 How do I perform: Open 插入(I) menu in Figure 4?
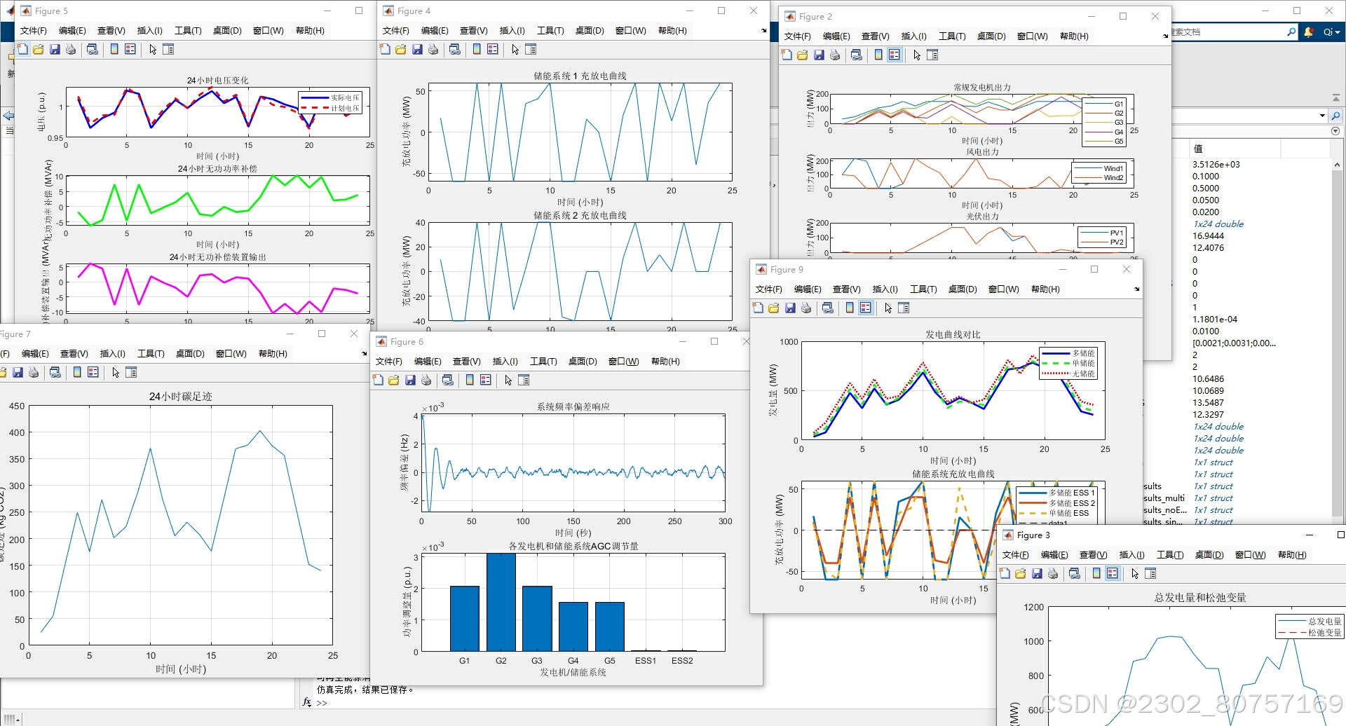(512, 31)
